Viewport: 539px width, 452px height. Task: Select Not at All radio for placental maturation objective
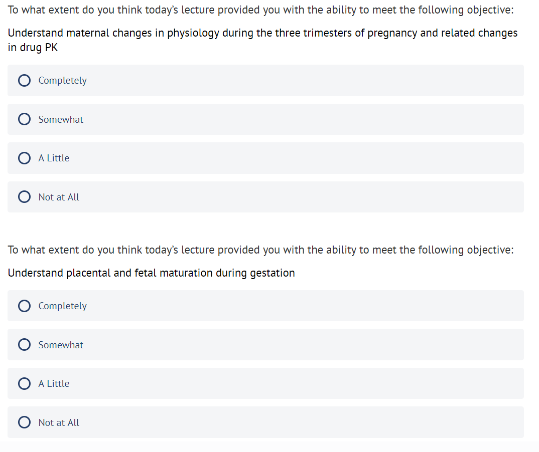pyautogui.click(x=24, y=422)
